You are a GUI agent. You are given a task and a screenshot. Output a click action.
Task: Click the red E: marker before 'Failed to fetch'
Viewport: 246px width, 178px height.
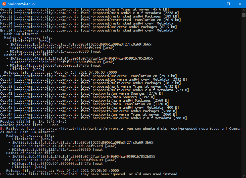tap(2, 128)
